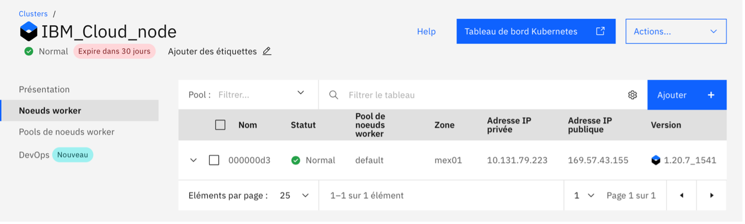Open Tableau de bord Kubernetes
Viewport: 745px width, 224px height.
point(535,32)
